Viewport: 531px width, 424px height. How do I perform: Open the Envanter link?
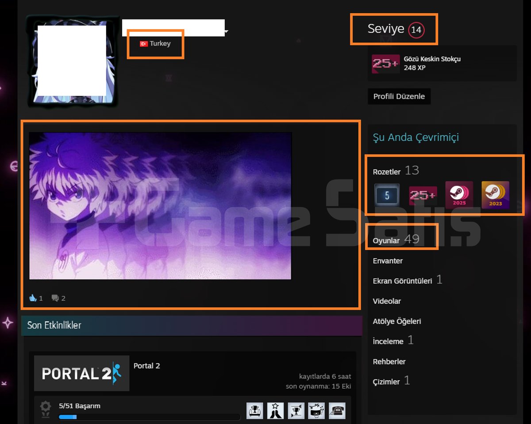tap(388, 261)
